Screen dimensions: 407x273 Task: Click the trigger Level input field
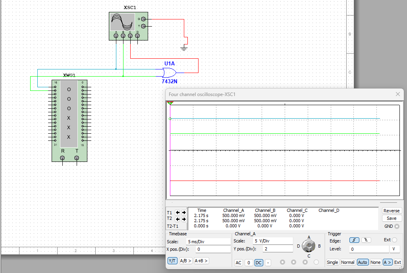pos(369,249)
